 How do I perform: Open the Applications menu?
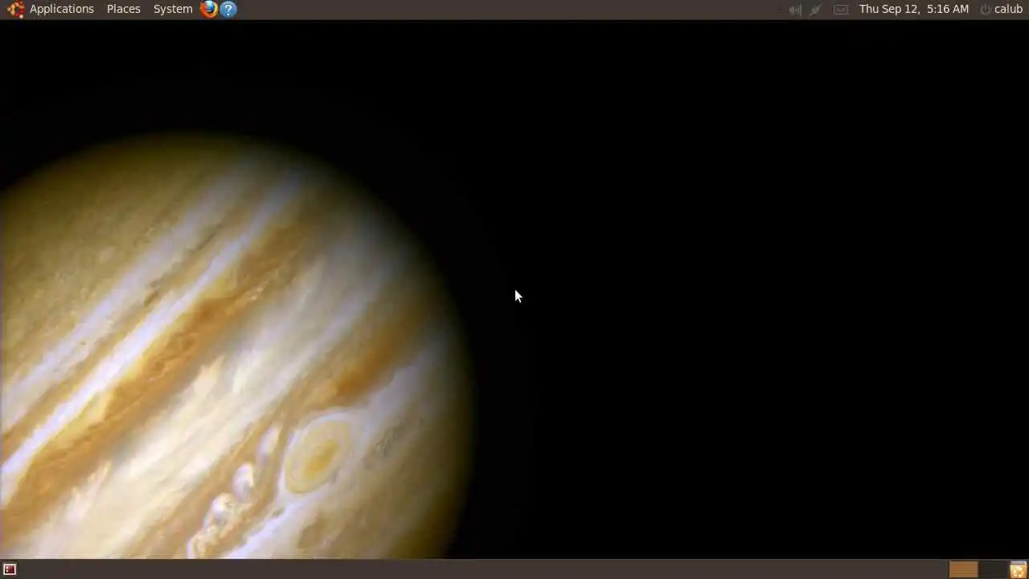click(x=61, y=9)
